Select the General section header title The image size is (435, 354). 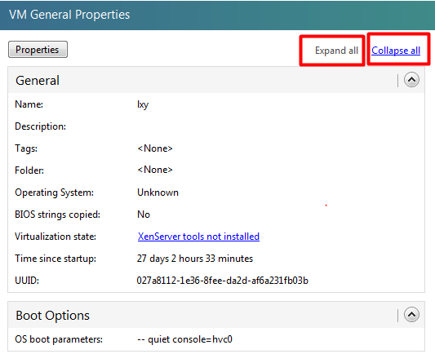click(38, 81)
